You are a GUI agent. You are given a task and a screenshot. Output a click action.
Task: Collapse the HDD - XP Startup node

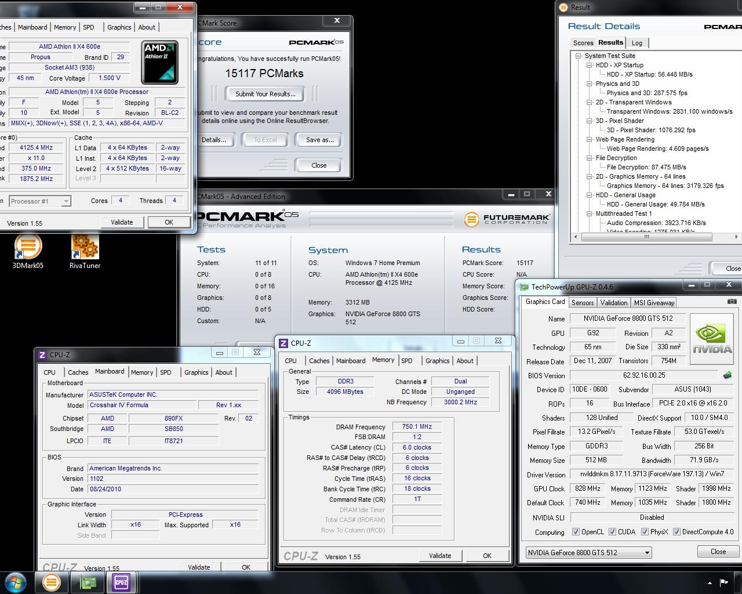click(590, 65)
